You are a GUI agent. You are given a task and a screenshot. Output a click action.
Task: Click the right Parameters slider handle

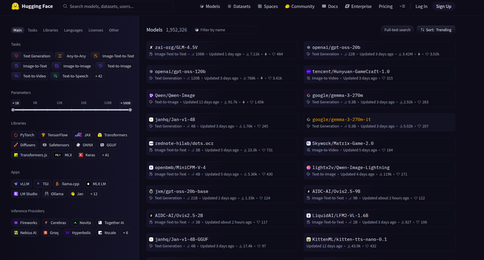pos(130,110)
